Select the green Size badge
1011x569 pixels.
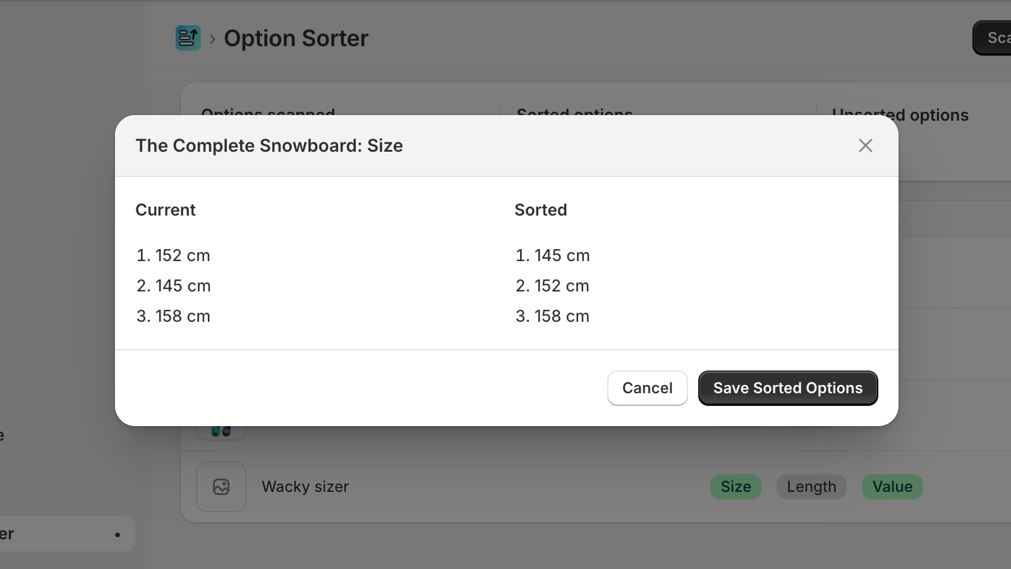pos(736,487)
